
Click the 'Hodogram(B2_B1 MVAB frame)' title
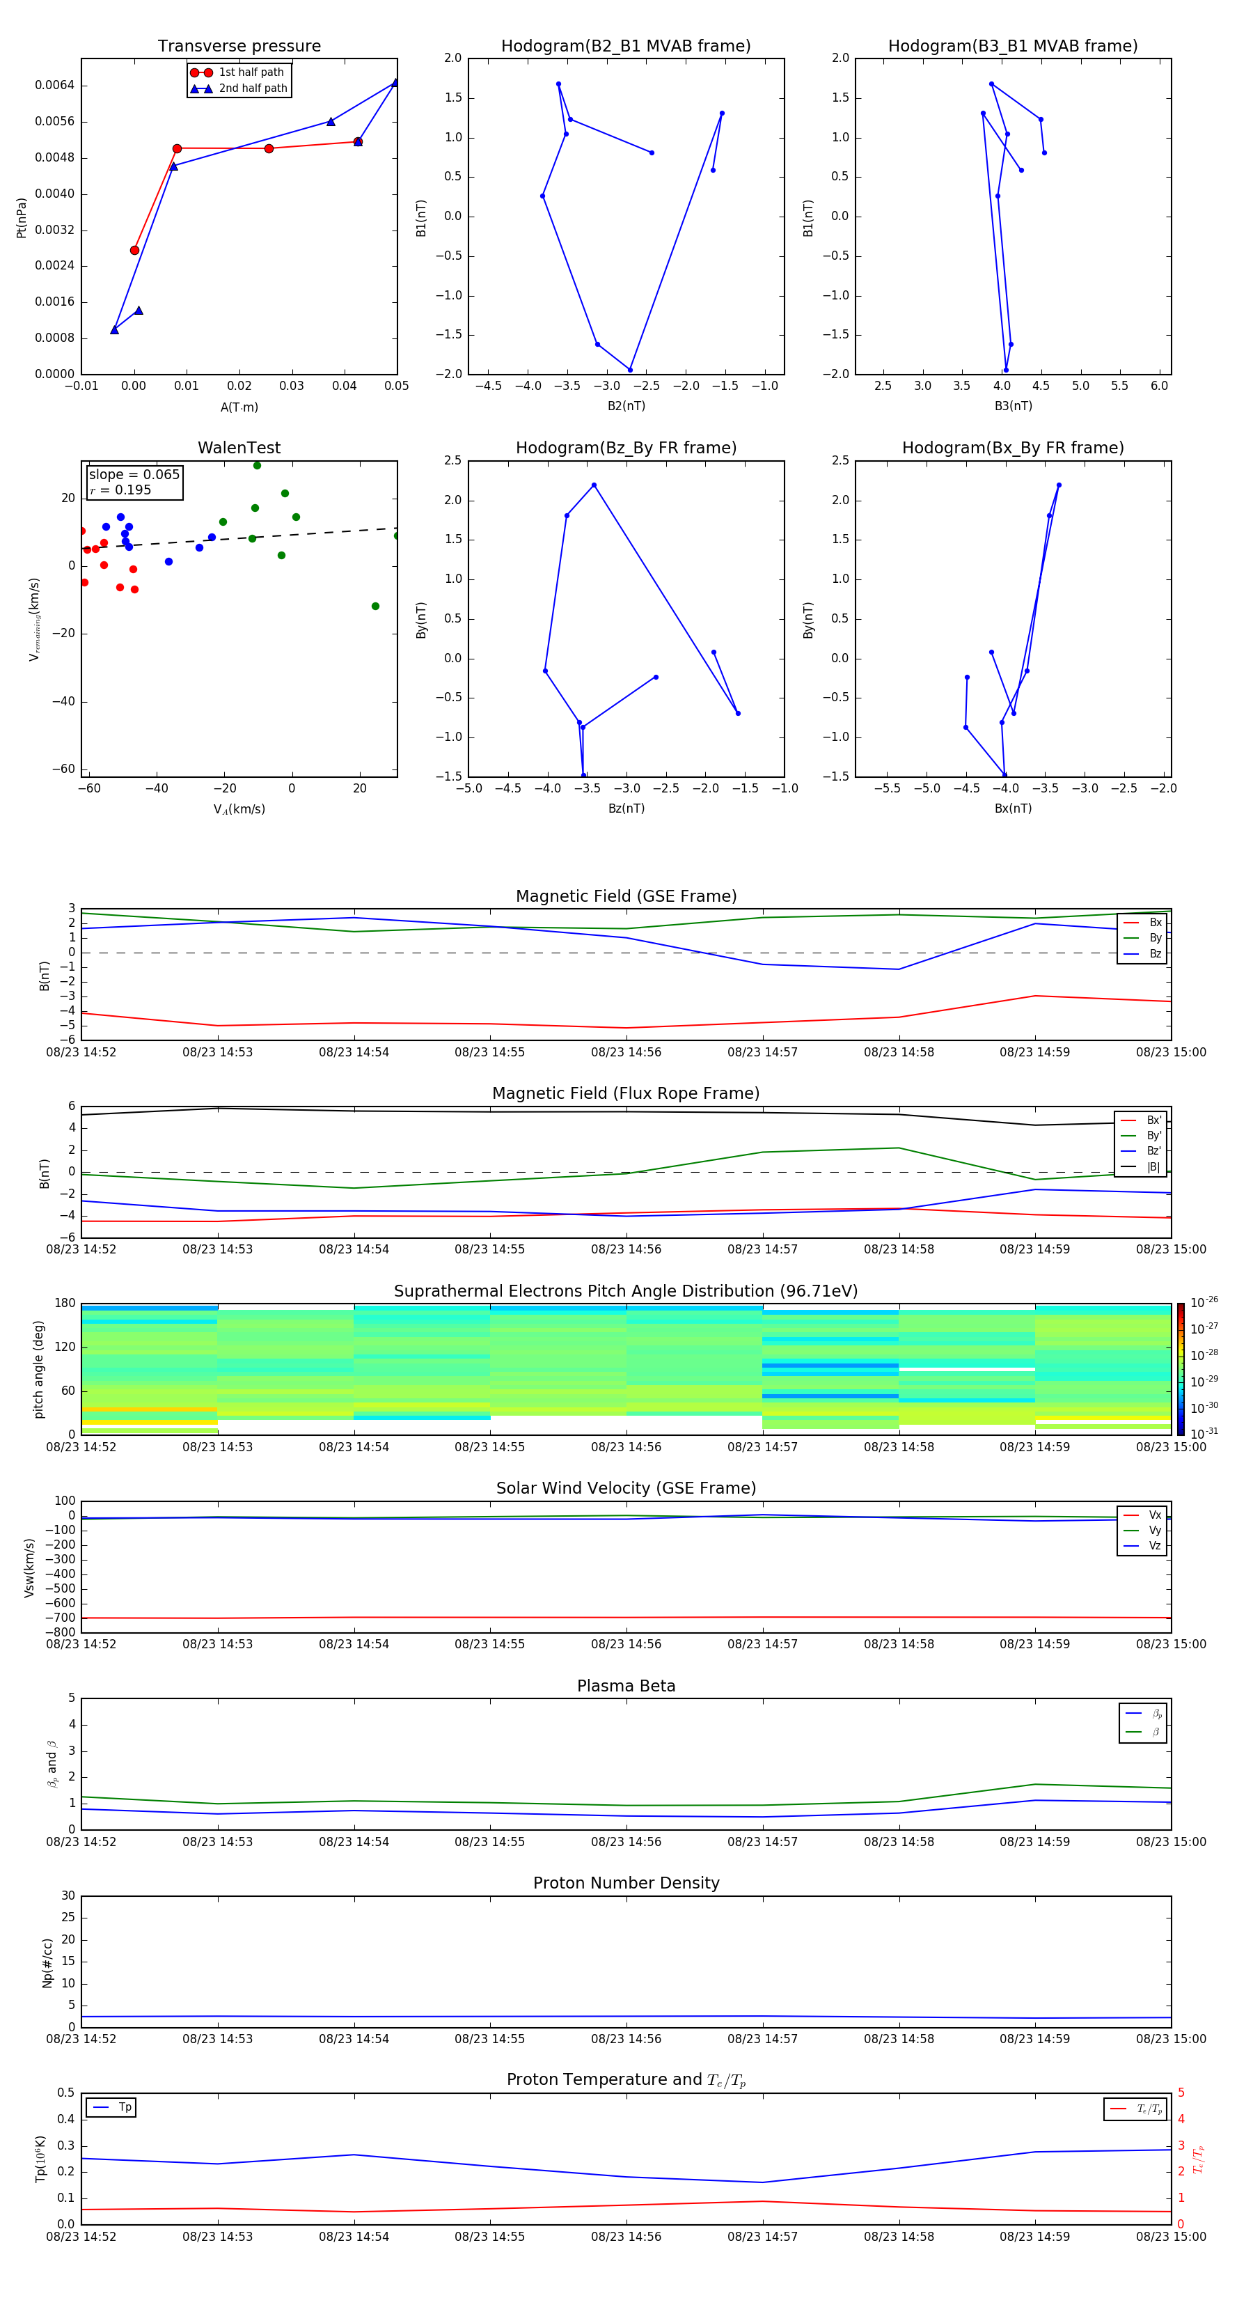626,47
